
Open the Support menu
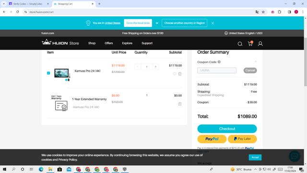pos(147,43)
